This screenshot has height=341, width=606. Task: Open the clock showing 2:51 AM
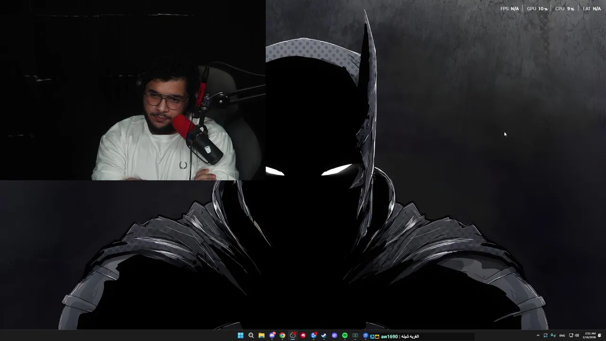[x=590, y=335]
